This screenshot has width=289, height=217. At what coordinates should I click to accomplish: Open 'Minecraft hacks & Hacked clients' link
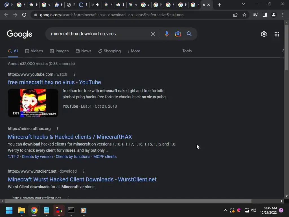click(x=70, y=137)
